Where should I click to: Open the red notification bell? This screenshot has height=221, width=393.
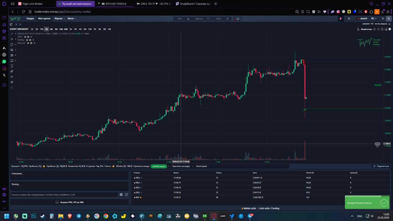point(340,19)
